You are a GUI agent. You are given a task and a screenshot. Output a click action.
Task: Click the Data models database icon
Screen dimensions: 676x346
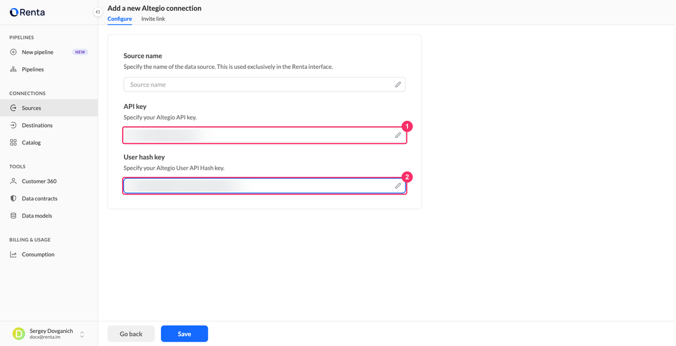(13, 216)
